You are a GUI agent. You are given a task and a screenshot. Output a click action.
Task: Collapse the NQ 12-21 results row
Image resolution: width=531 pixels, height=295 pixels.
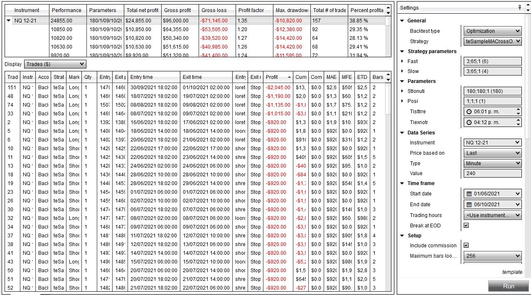(8, 20)
